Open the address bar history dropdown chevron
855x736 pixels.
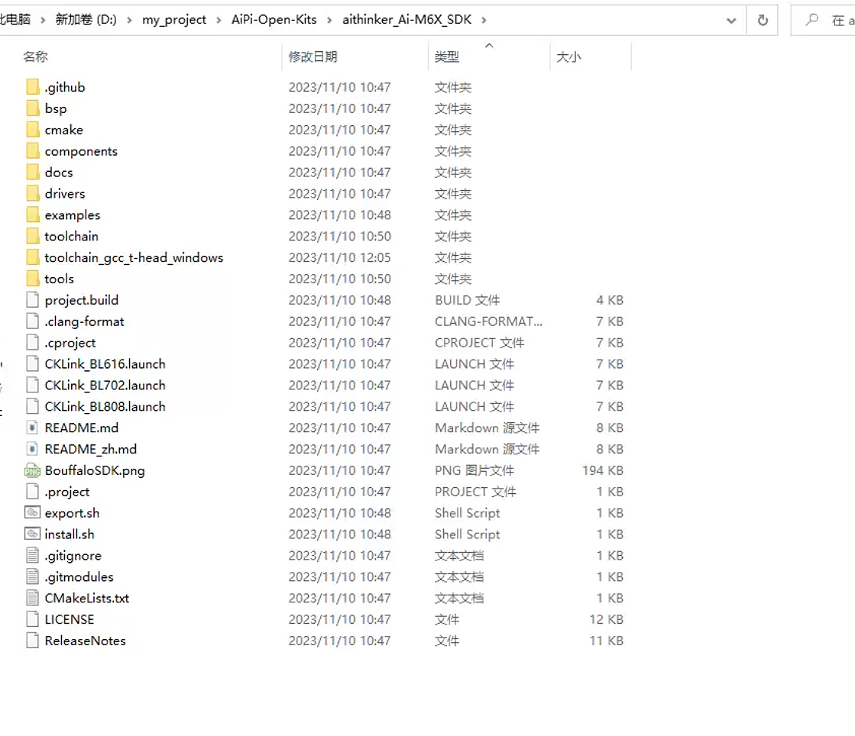tap(730, 20)
